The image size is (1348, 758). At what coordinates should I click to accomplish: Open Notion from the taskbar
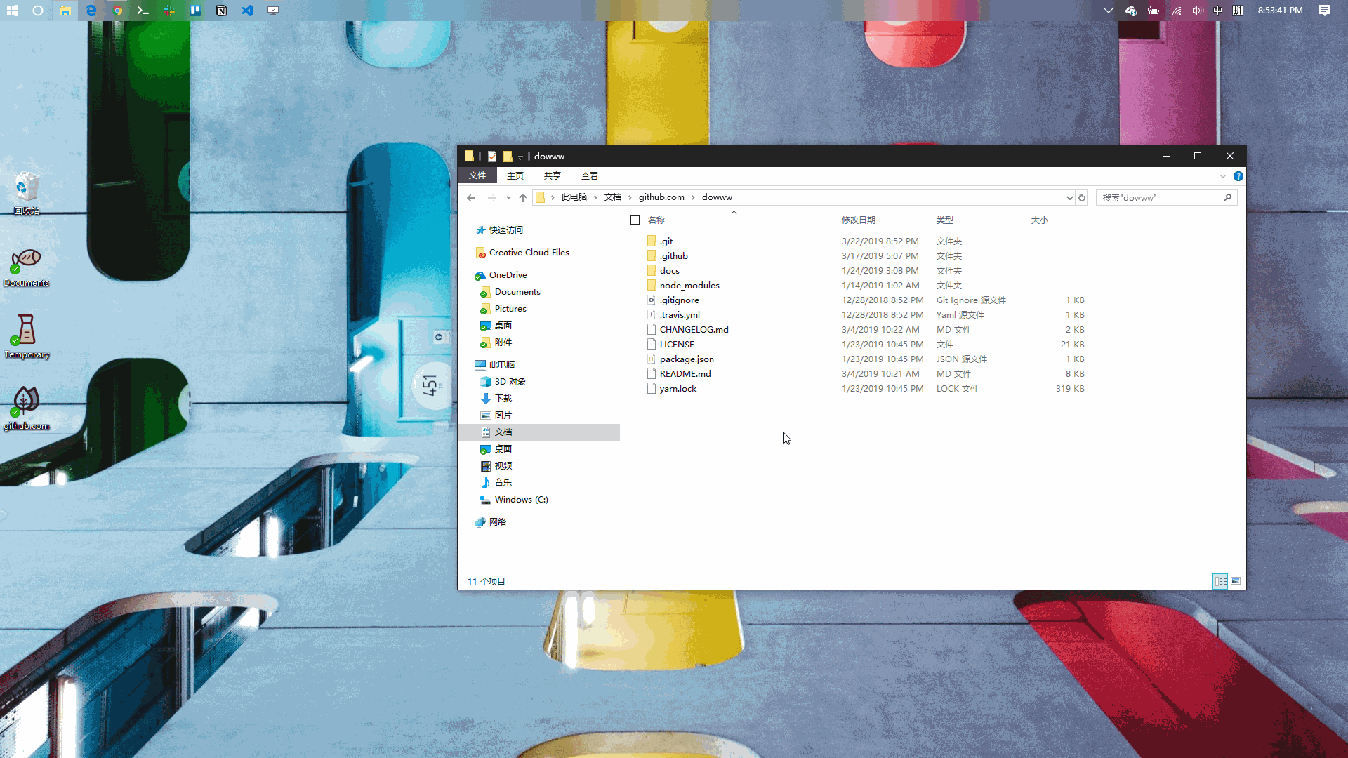tap(221, 11)
